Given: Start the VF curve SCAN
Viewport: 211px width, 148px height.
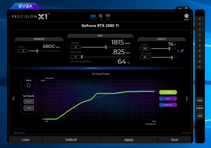Looking at the screenshot, I should 168,92.
